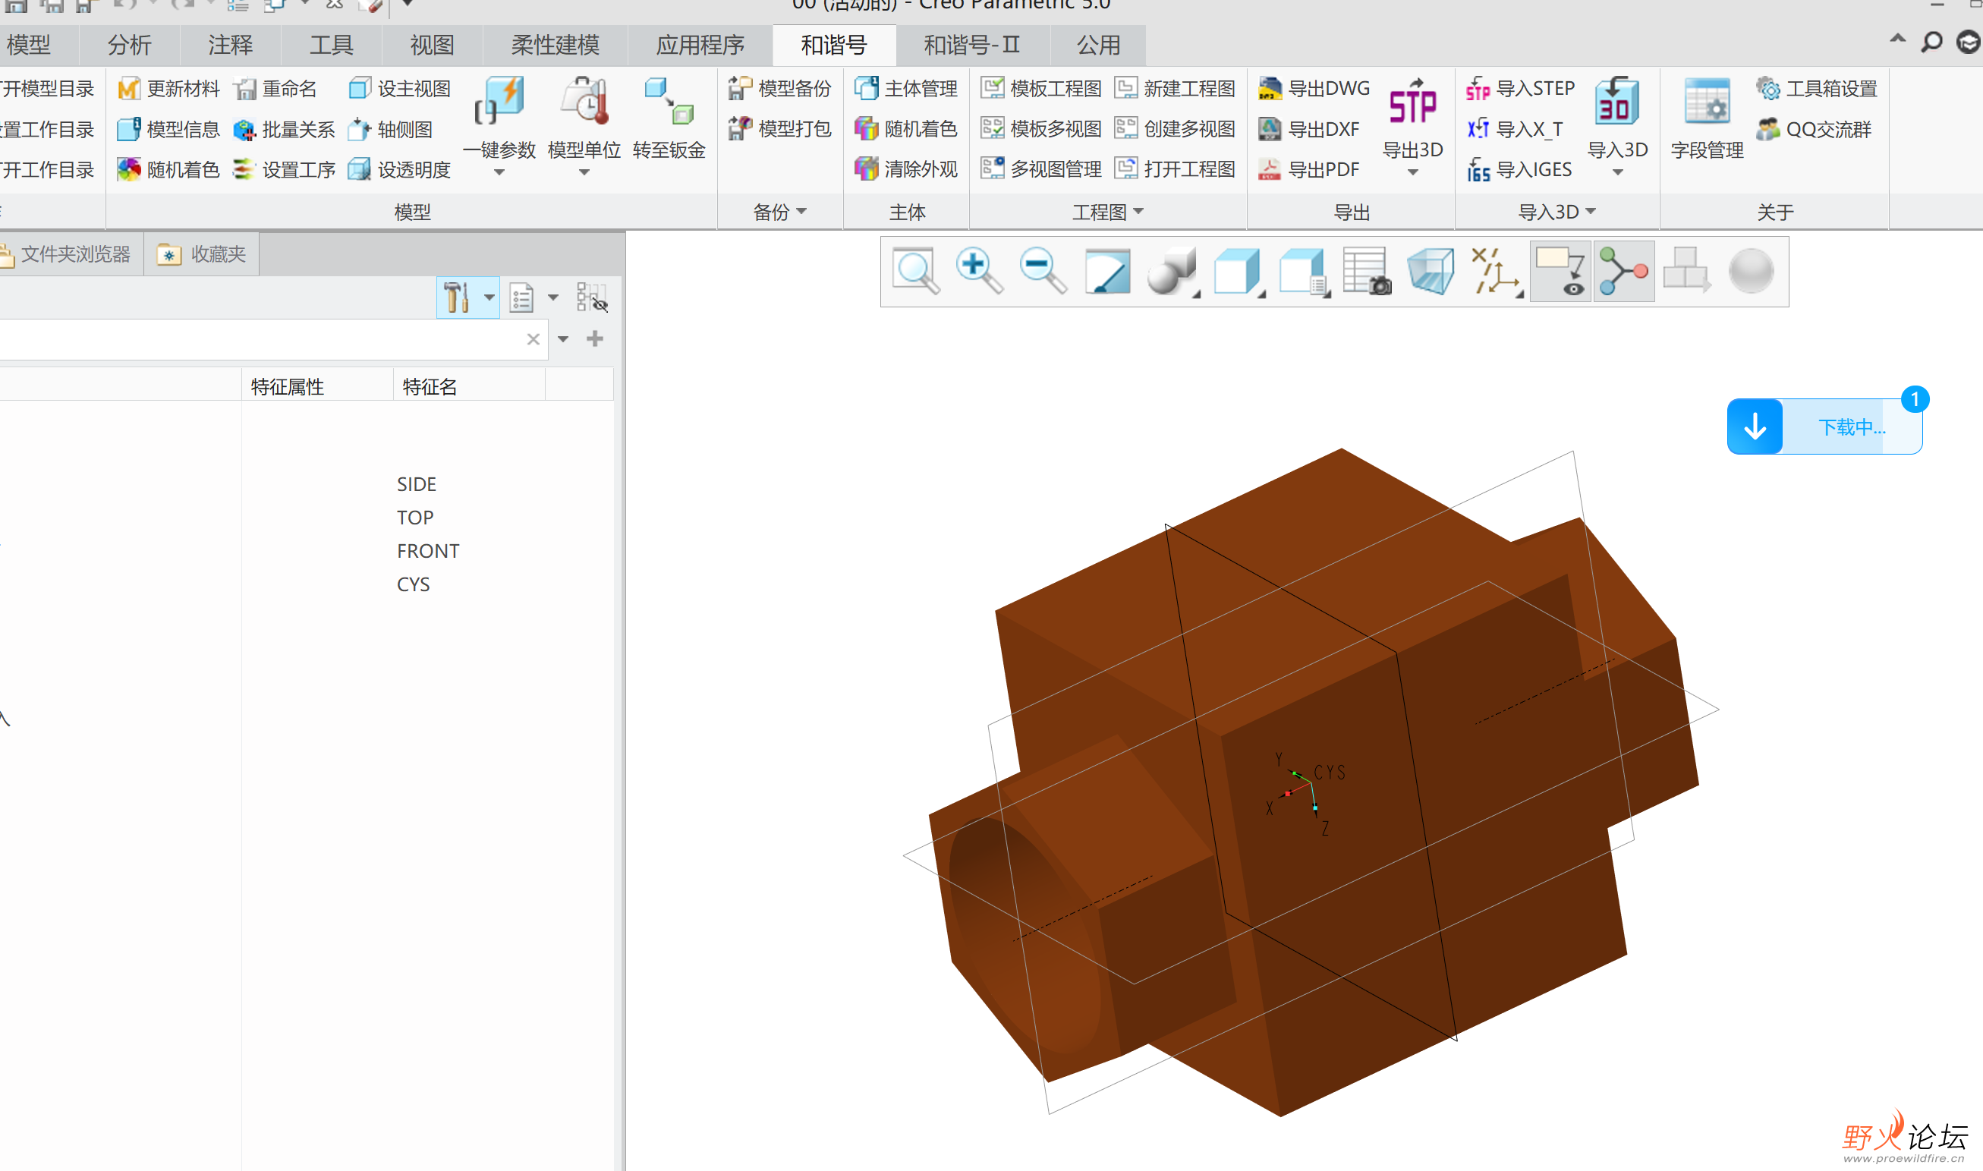Toggle perspective view icon

click(x=1431, y=272)
